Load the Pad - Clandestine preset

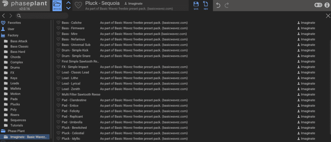click(x=74, y=100)
